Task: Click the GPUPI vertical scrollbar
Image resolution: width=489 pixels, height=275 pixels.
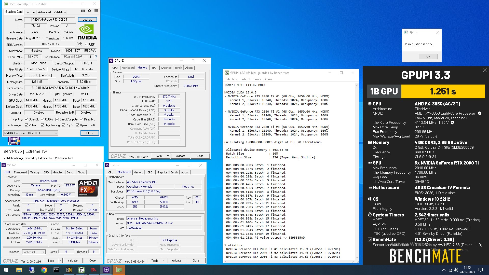Action: pos(357,171)
